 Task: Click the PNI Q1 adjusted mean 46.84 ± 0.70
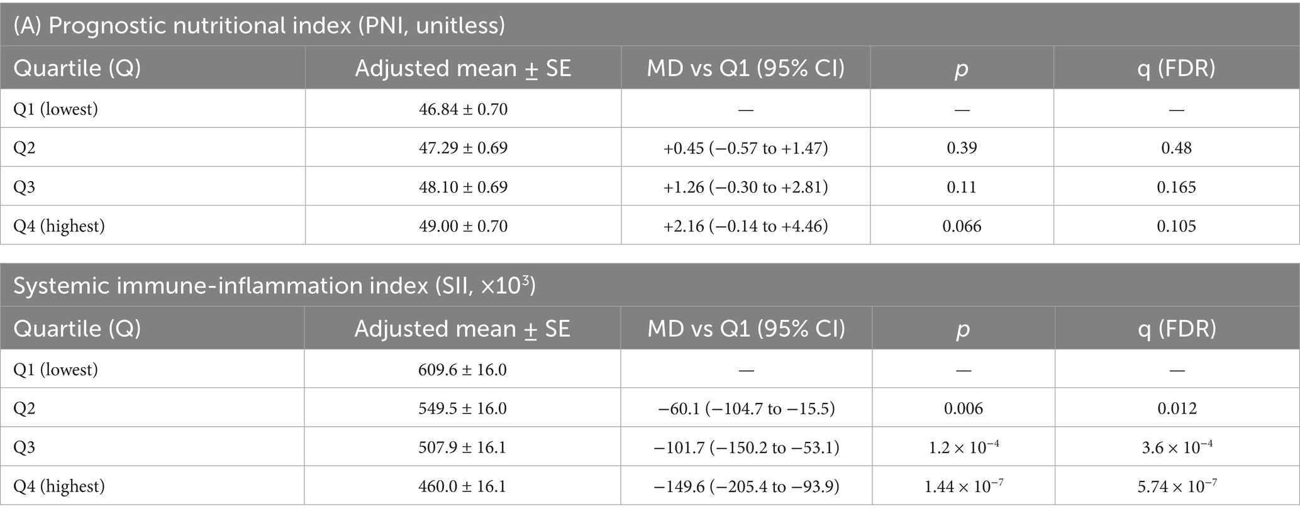click(x=463, y=109)
